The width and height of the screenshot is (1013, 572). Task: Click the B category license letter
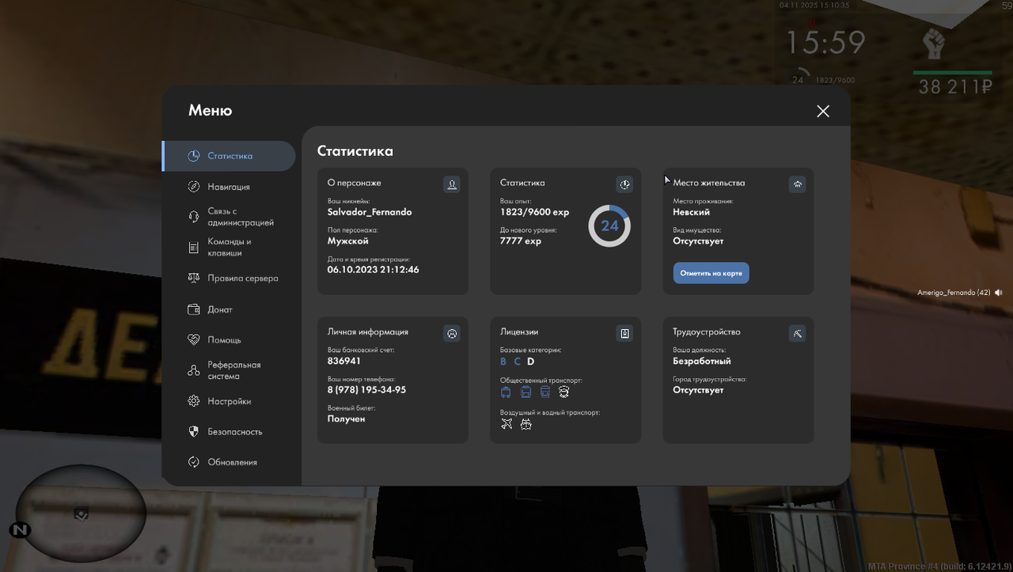coord(503,362)
